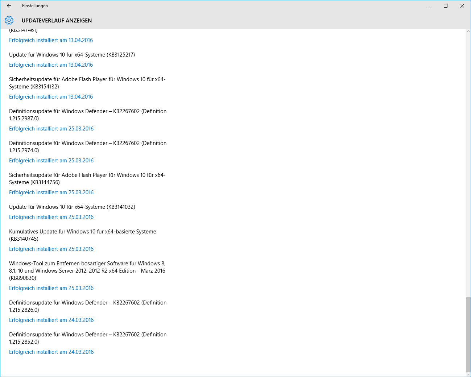This screenshot has height=377, width=471.
Task: Select the text 'Update für Windows 10 für x64-Systeme (KB3125217)'
Action: pyautogui.click(x=72, y=55)
